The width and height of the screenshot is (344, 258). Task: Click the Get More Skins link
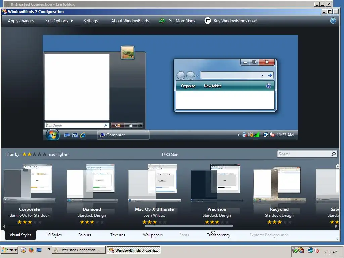coord(182,21)
